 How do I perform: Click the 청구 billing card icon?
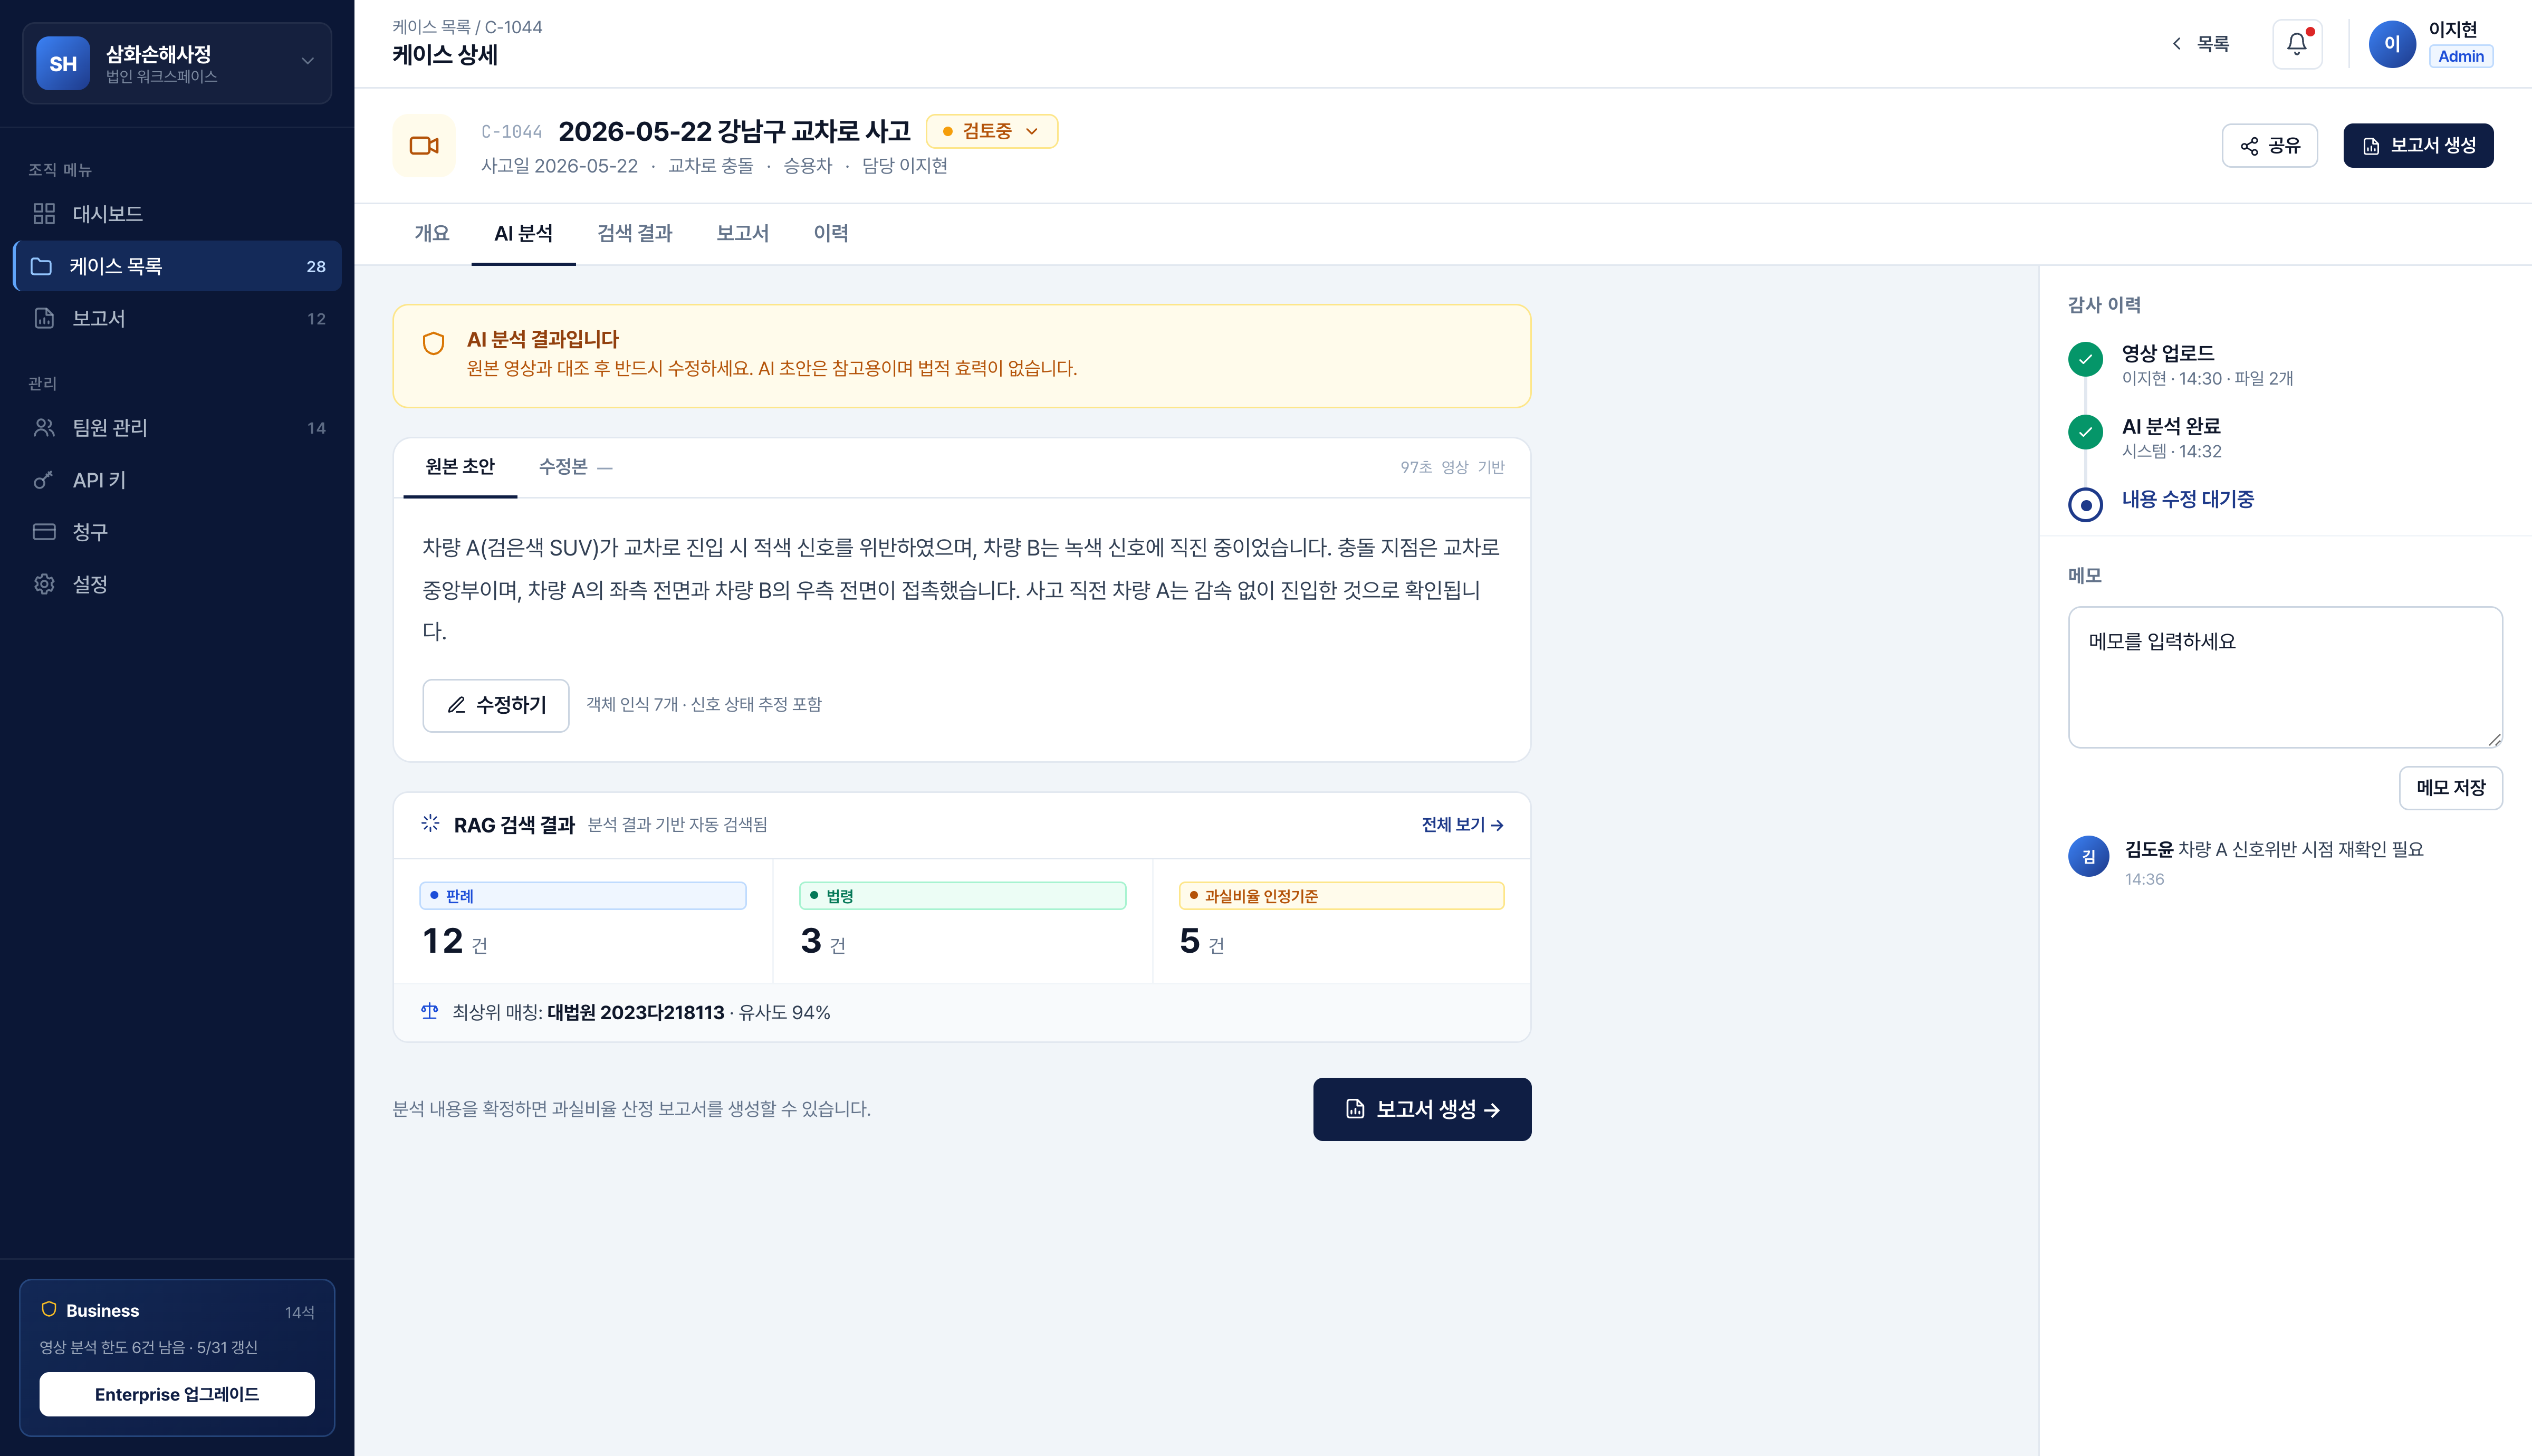pyautogui.click(x=44, y=532)
